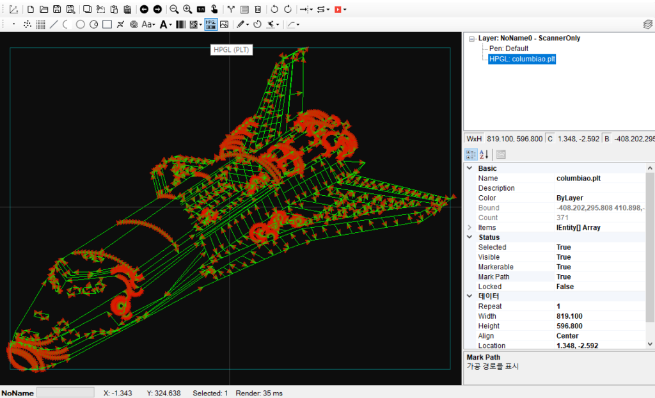Screen dimensions: 655x398
Task: Select the Spiral drawing tool
Action: (134, 24)
